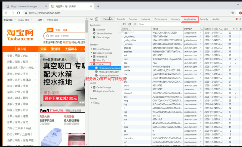This screenshot has height=147, width=242.
Task: Switch to the Memory tab
Action: point(175,19)
